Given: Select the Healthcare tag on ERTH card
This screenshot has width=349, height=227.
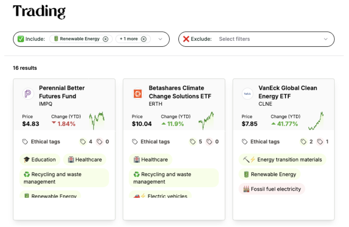Looking at the screenshot, I should pos(151,160).
